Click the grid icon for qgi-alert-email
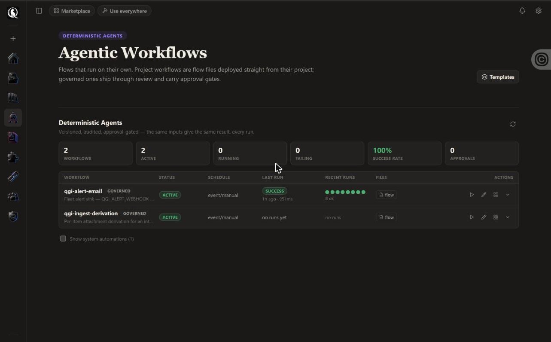 click(x=496, y=195)
